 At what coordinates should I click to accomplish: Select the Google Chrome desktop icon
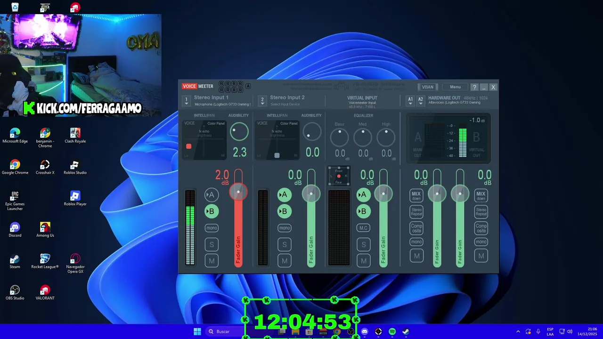pos(15,167)
